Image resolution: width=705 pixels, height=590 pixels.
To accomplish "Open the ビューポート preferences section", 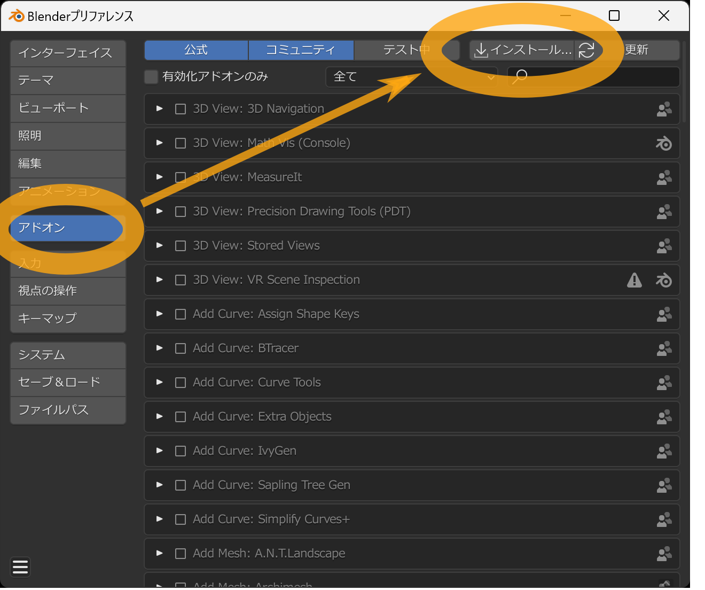I will click(68, 108).
